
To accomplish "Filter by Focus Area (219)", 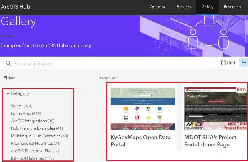I will (x=26, y=113).
